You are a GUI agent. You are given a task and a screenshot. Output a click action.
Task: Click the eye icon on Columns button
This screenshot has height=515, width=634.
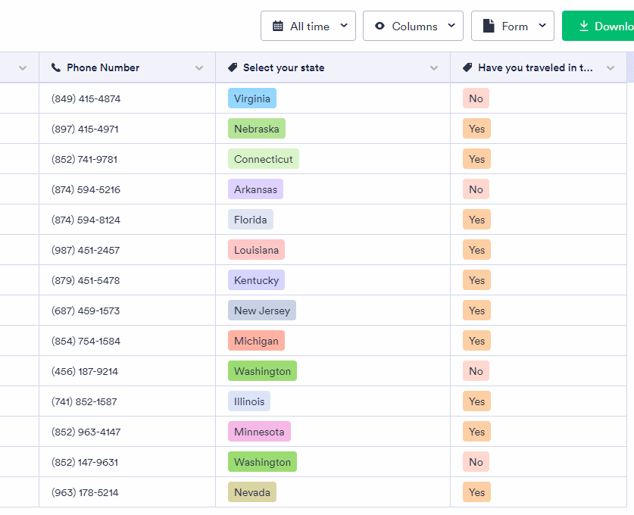[x=379, y=27]
